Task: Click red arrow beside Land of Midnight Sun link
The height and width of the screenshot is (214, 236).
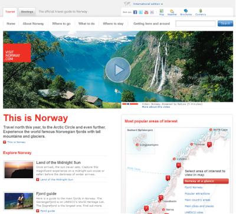Action: click(x=38, y=179)
